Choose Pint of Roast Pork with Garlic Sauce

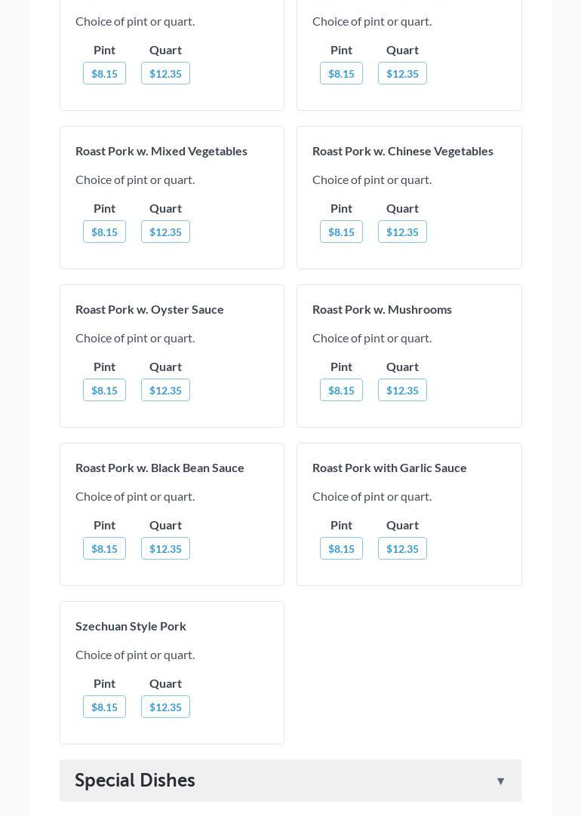[x=341, y=548]
